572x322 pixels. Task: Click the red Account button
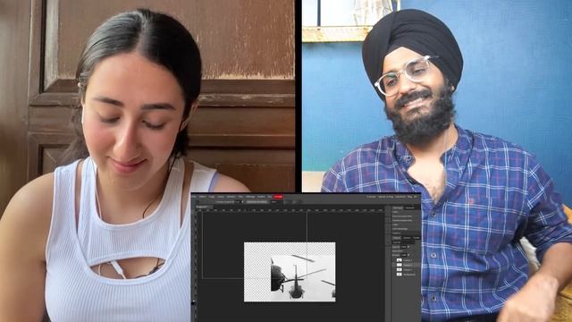pos(278,197)
